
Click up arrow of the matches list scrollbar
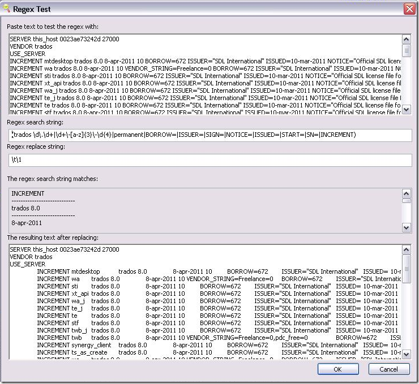407,193
